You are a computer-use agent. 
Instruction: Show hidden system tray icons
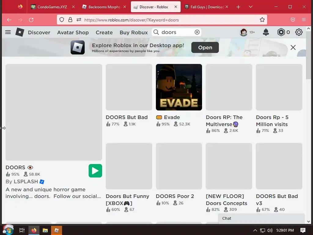point(255,230)
